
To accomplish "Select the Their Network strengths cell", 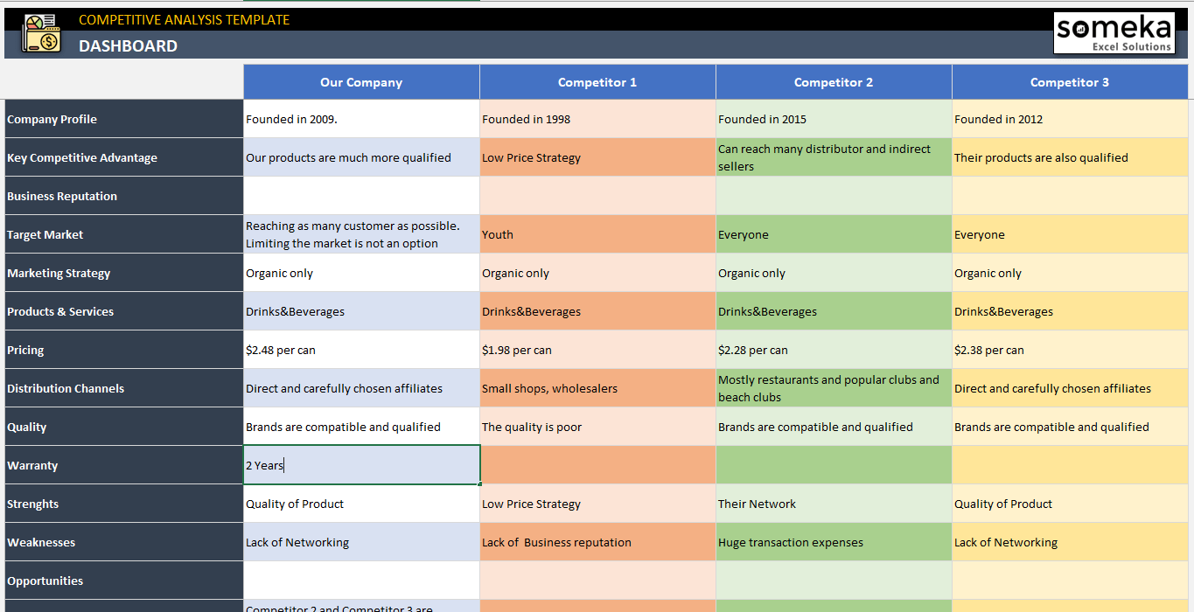I will [x=834, y=504].
